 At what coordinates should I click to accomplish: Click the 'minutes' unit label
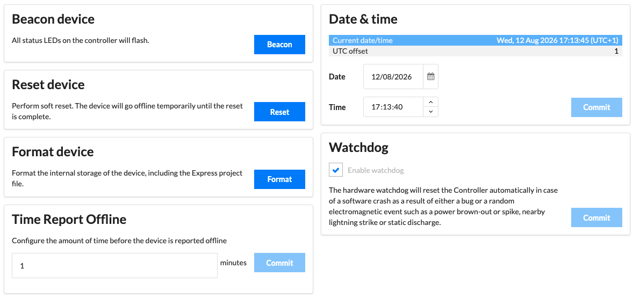click(233, 263)
